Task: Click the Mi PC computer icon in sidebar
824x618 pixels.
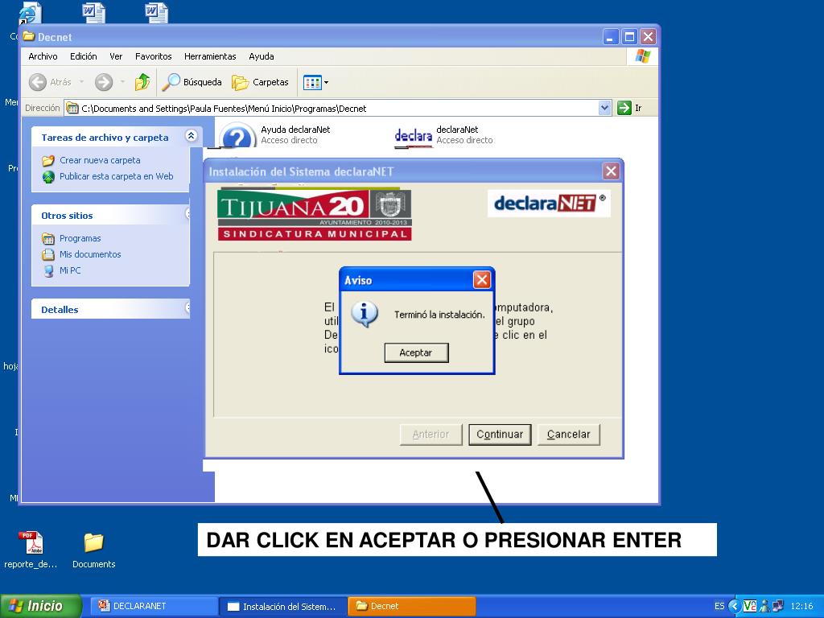Action: (48, 270)
